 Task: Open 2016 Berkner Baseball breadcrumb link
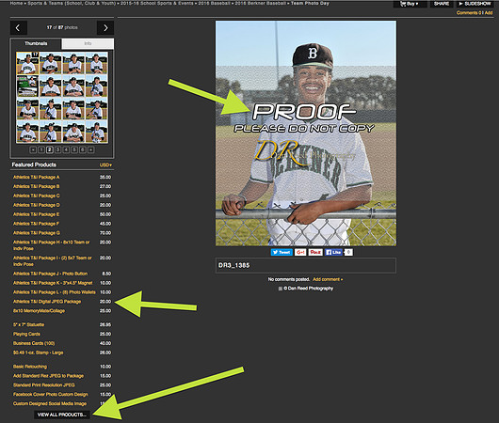tap(260, 3)
